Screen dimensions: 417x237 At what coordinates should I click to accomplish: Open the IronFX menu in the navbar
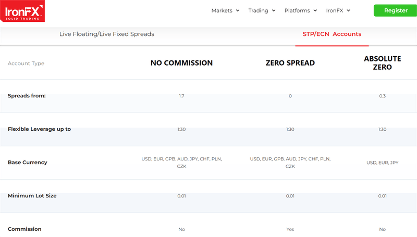coord(338,10)
